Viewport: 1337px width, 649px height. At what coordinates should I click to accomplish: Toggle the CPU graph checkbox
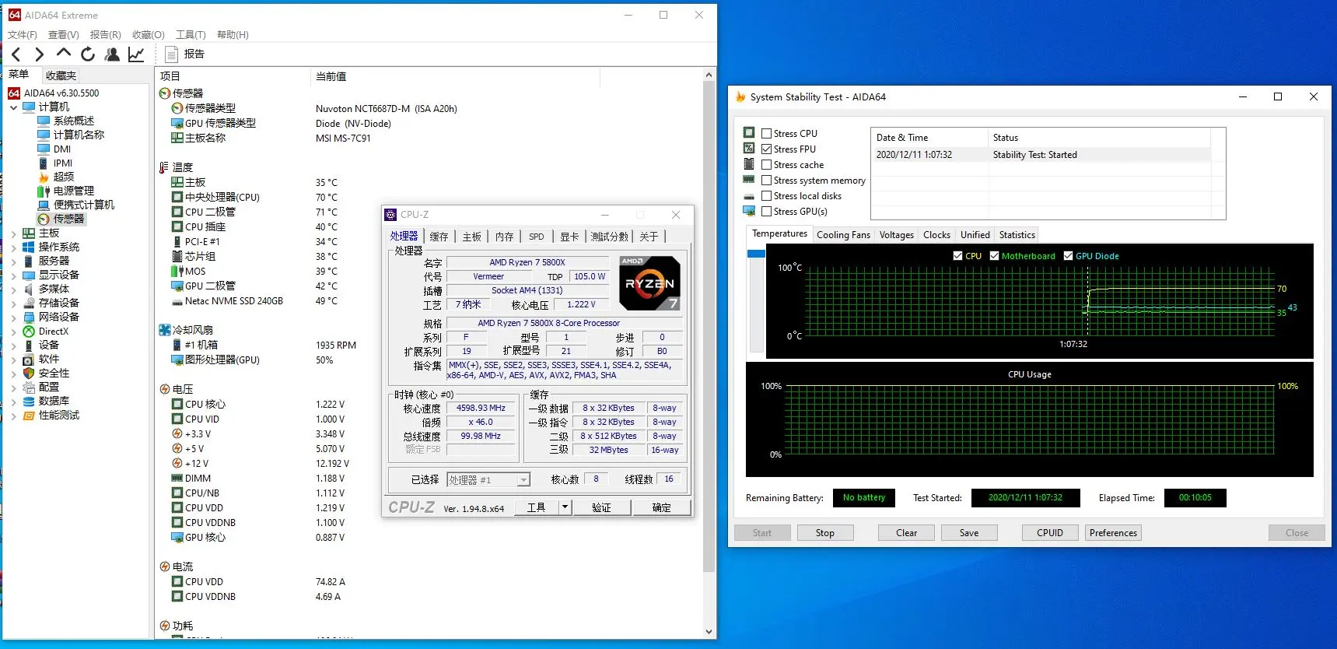(957, 255)
